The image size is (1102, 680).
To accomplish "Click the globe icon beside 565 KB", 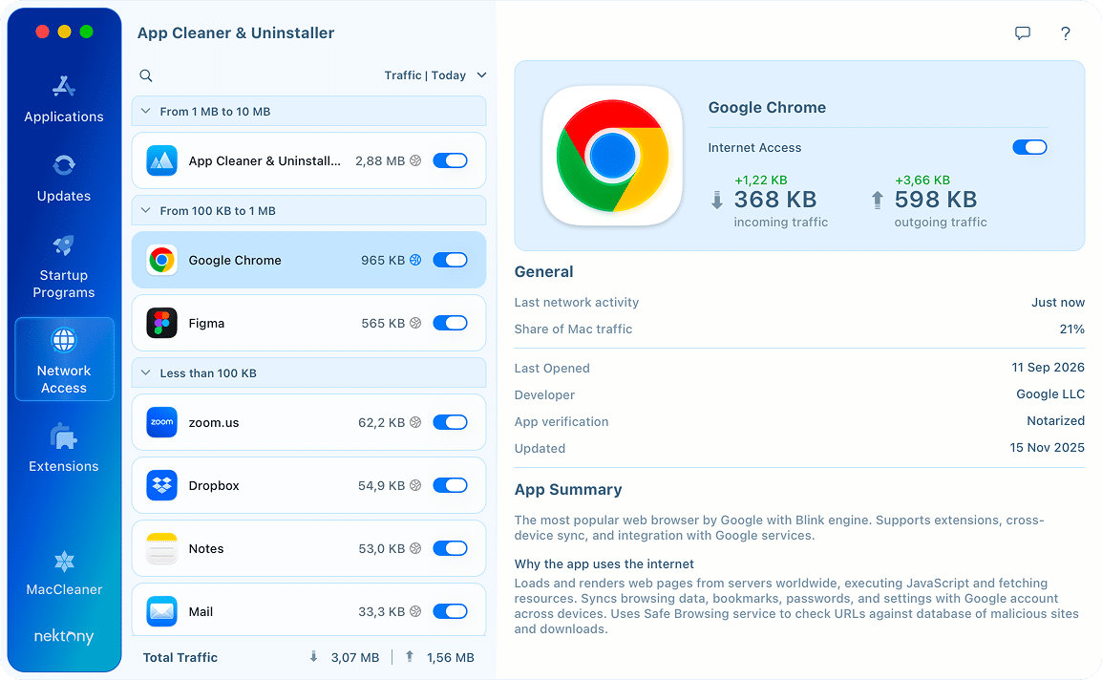I will coord(415,324).
